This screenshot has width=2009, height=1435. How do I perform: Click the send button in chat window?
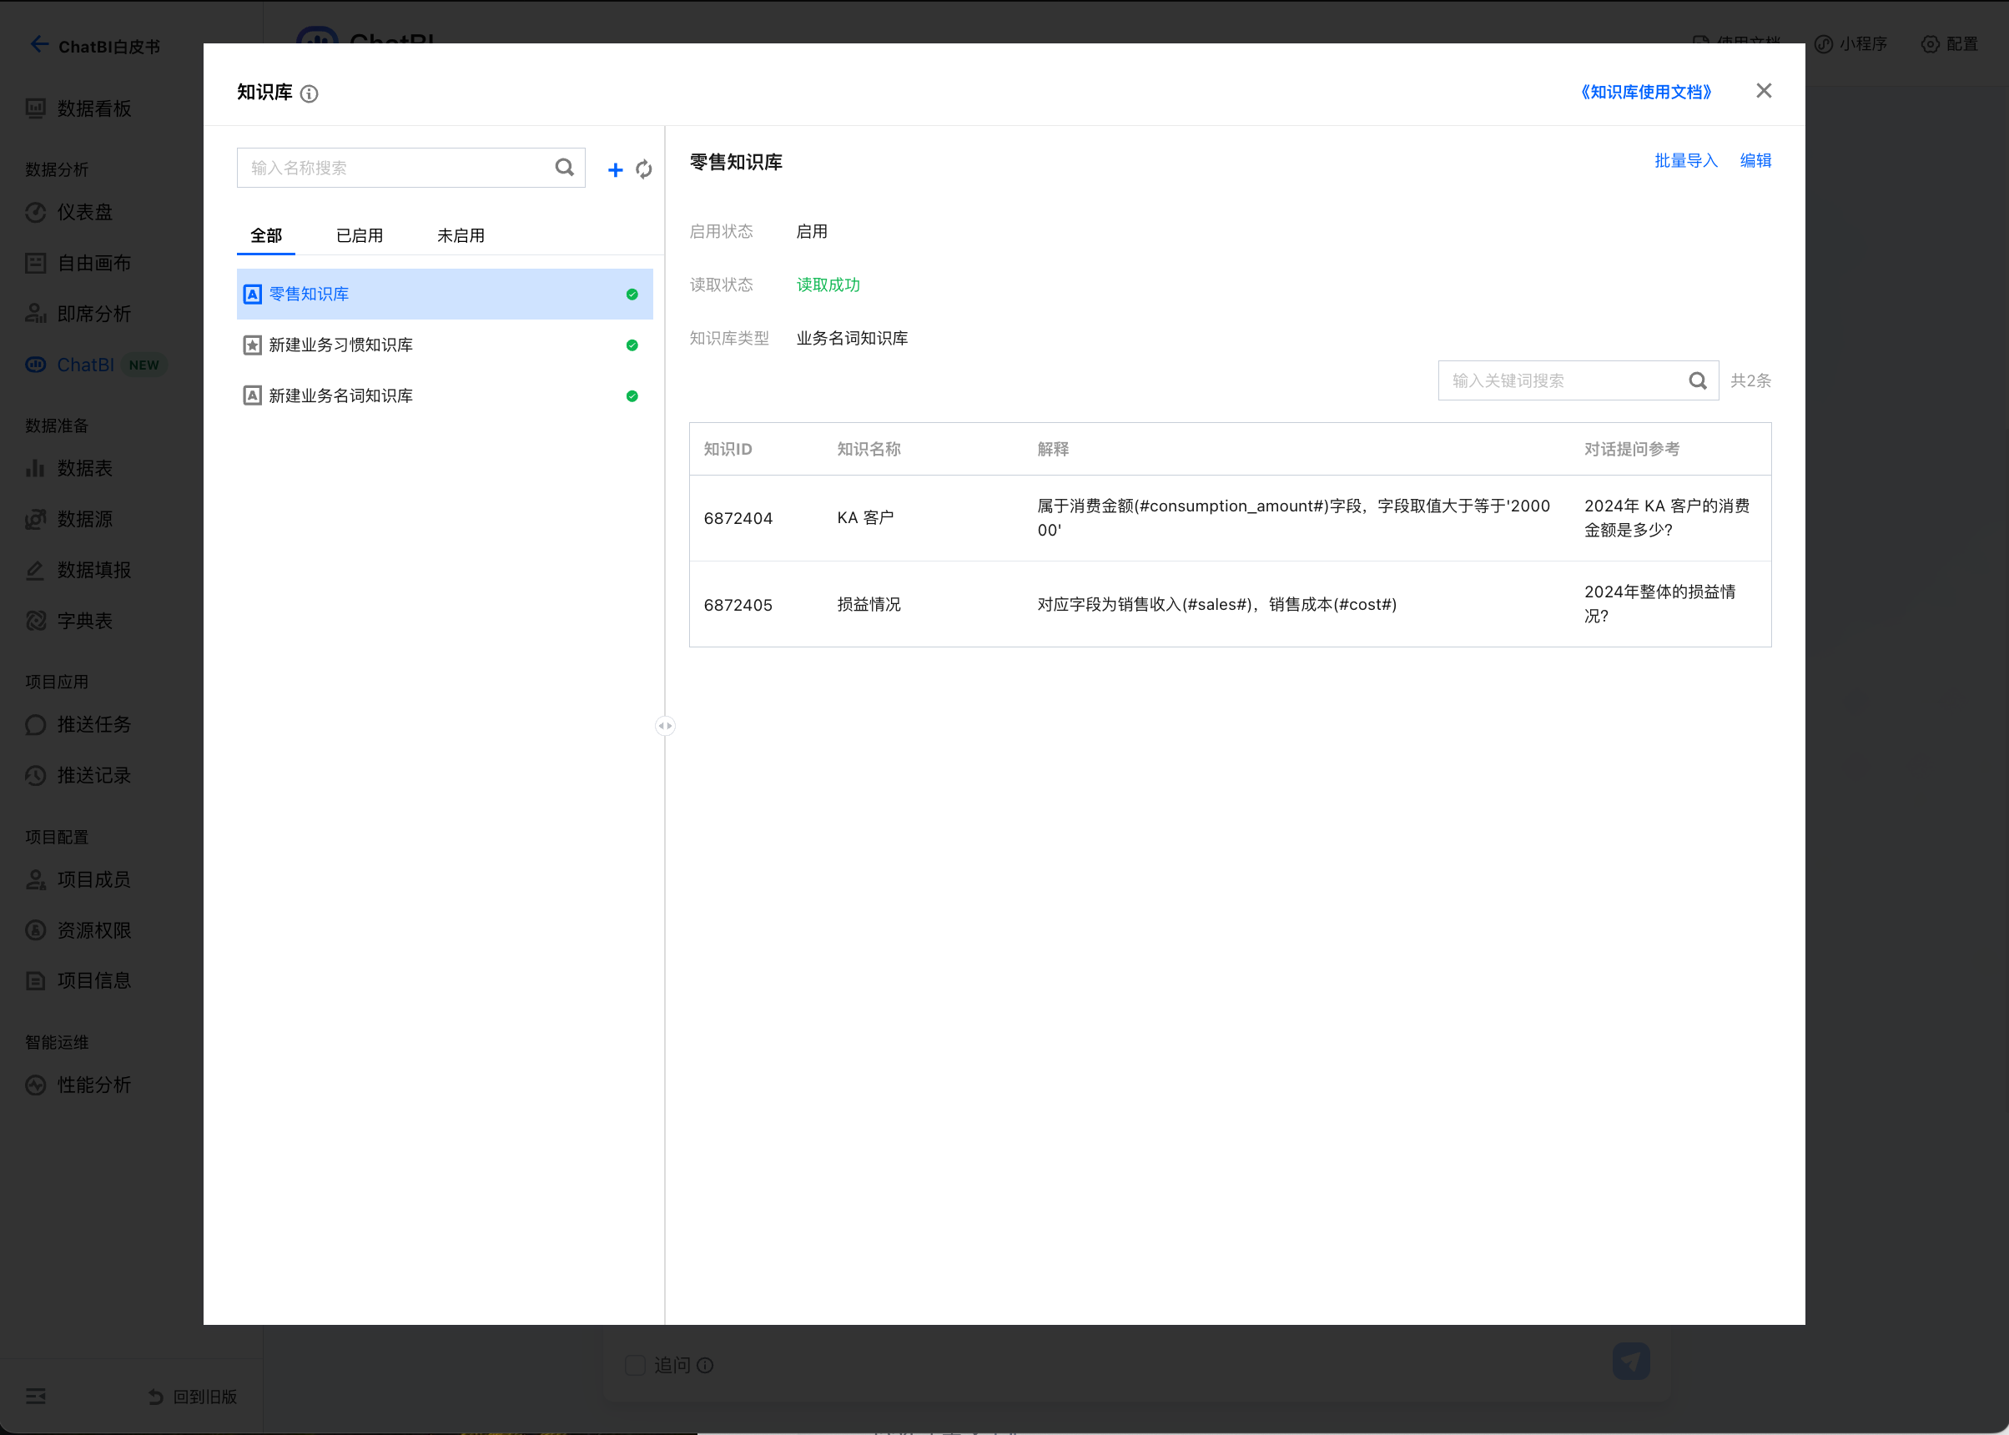point(1631,1361)
